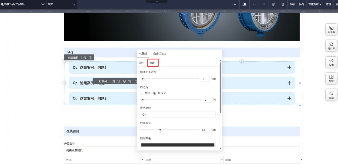Switch to mobile device view icon
The height and width of the screenshot is (165, 338).
pyautogui.click(x=283, y=4)
